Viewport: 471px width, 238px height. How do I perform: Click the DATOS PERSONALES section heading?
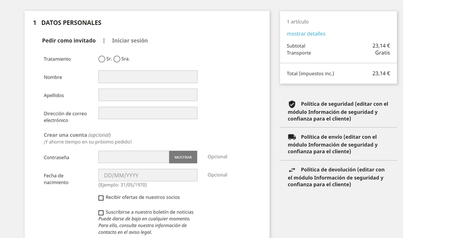71,23
